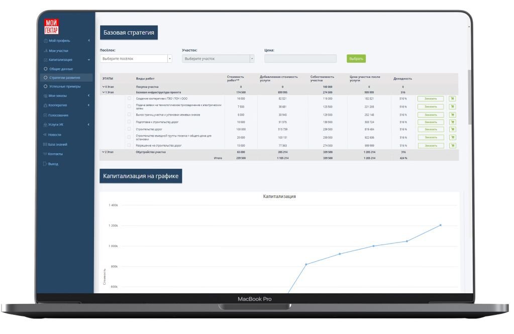The width and height of the screenshot is (514, 334).
Task: Click the Мои участки sidebar icon
Action: click(x=46, y=51)
